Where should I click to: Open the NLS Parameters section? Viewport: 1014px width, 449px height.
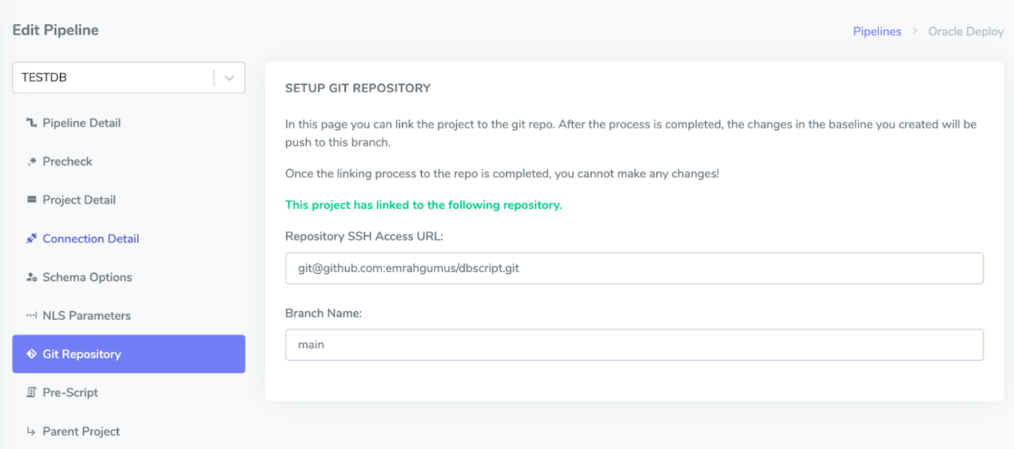tap(86, 316)
